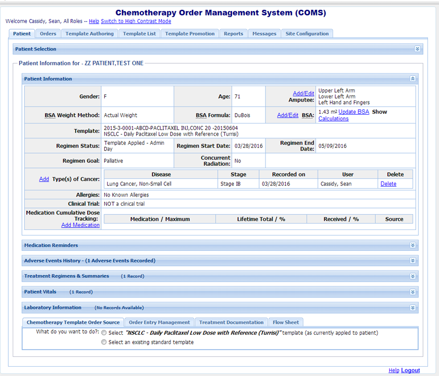This screenshot has width=439, height=376.
Task: Delete the Lung Cancer disease record
Action: coord(388,184)
